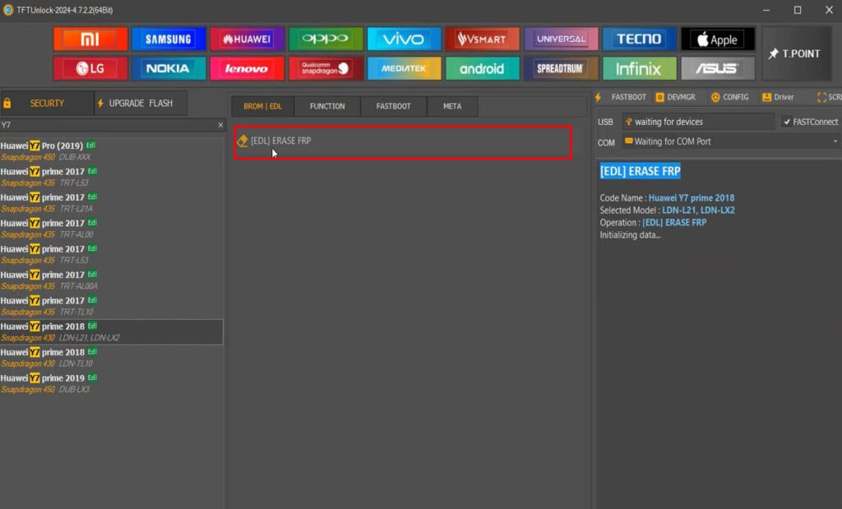Open the UPGRADE FLASH tab
This screenshot has width=842, height=509.
tap(141, 103)
